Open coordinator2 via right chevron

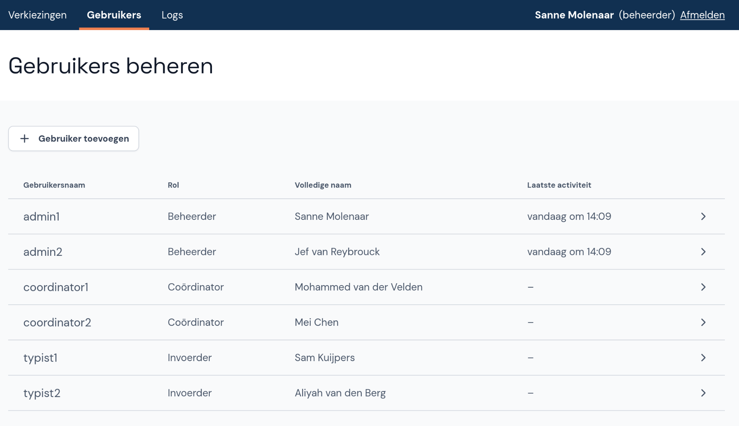pos(703,322)
